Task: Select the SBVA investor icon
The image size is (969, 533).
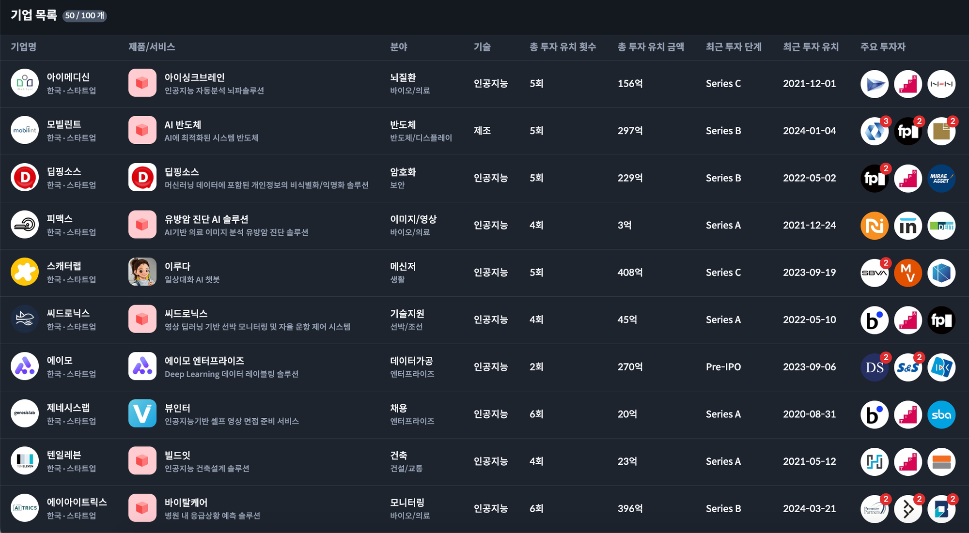Action: coord(874,273)
